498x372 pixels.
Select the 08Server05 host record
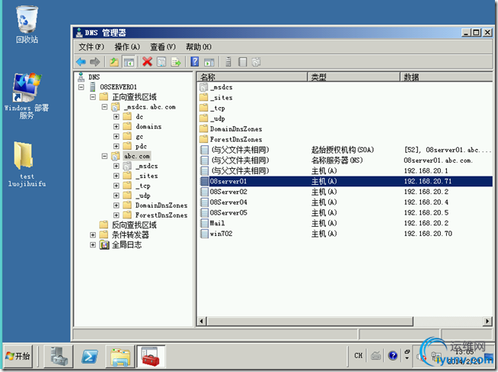pyautogui.click(x=346, y=213)
